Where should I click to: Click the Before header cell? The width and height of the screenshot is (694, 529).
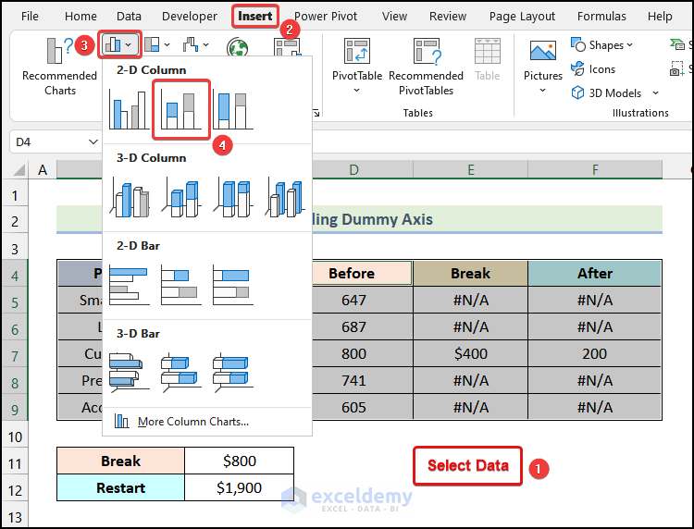pos(362,274)
